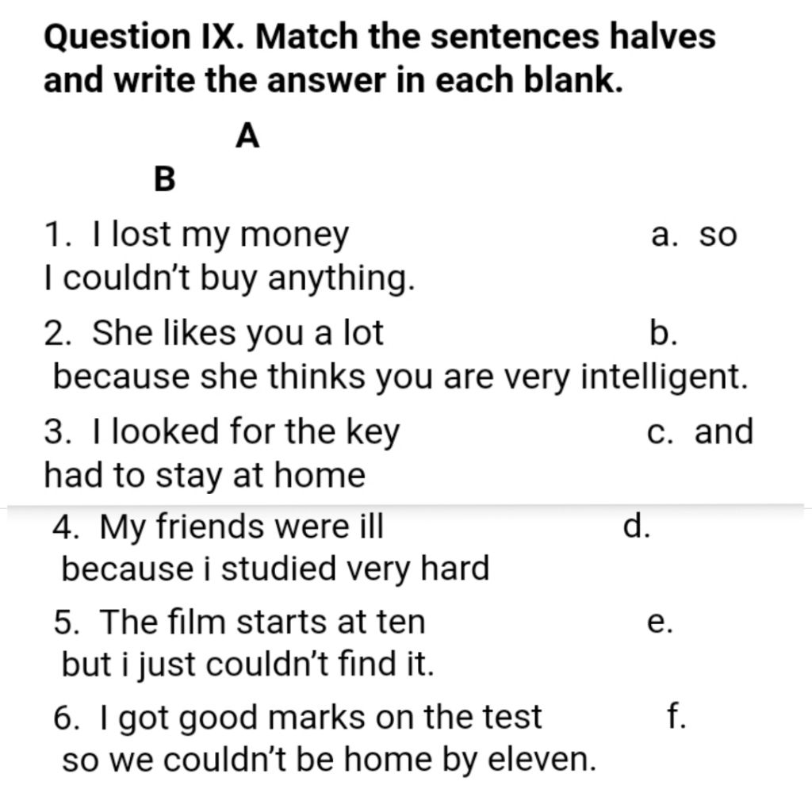Select the column B header letter
The height and width of the screenshot is (812, 812).
point(165,179)
